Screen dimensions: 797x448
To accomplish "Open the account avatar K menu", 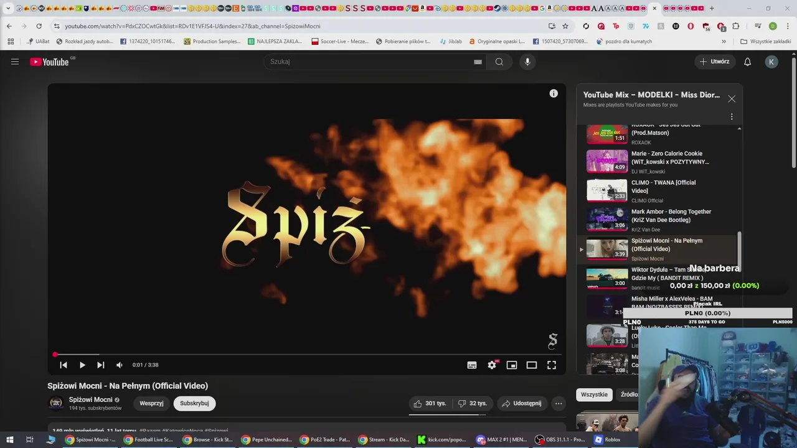I will click(x=771, y=62).
